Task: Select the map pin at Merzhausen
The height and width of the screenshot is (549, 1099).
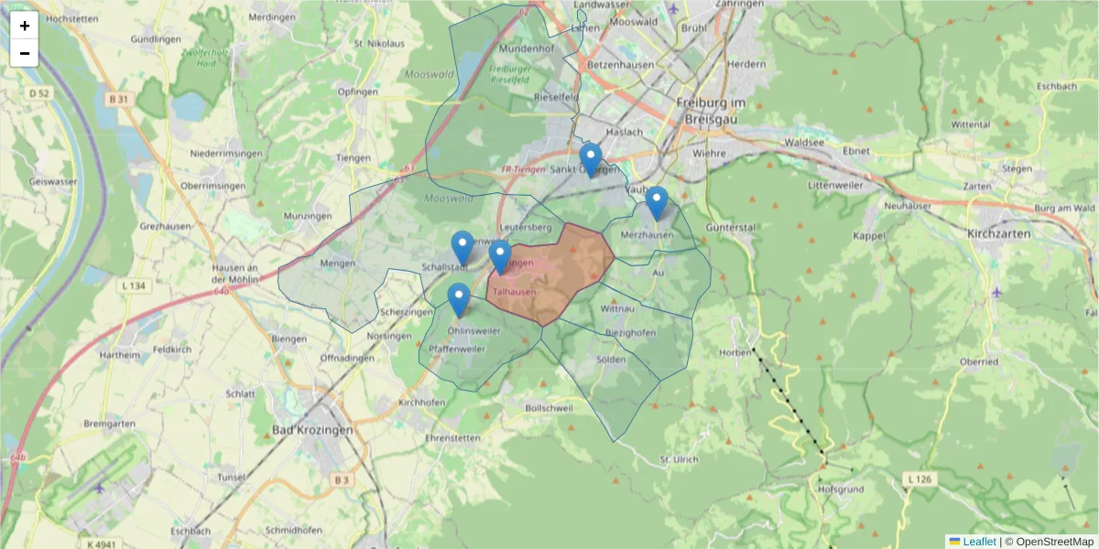Action: coord(657,199)
